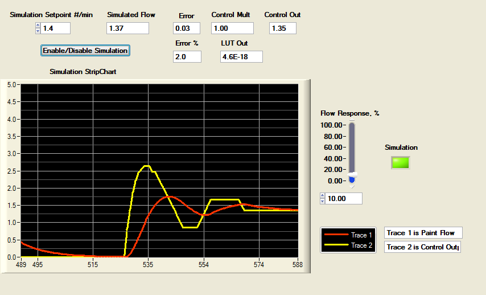Click the Flow Response slider track near 60.00
The width and height of the screenshot is (486, 295).
click(352, 147)
